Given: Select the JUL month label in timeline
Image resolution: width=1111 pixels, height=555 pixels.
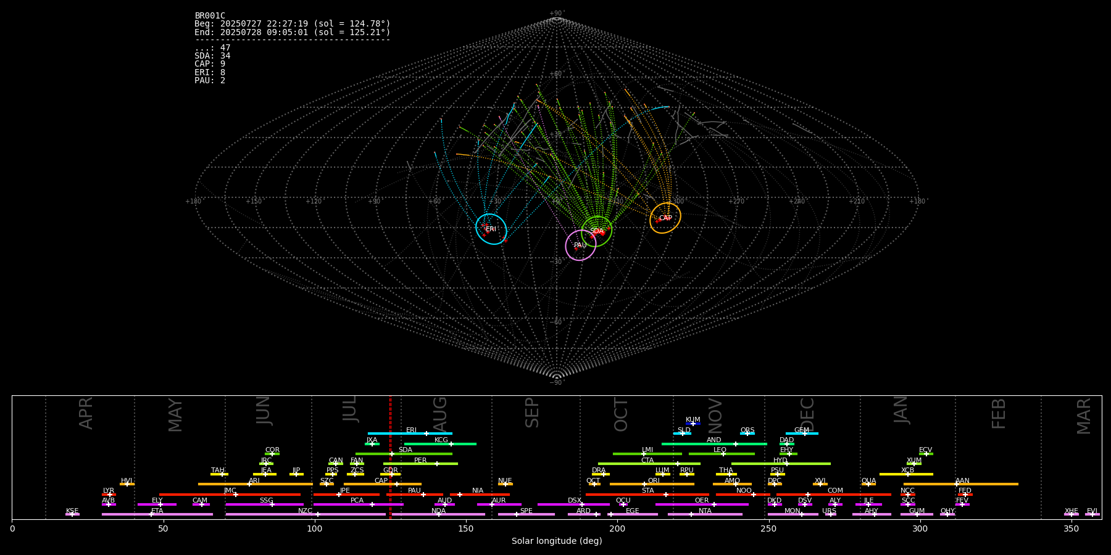Looking at the screenshot, I should pyautogui.click(x=350, y=409).
